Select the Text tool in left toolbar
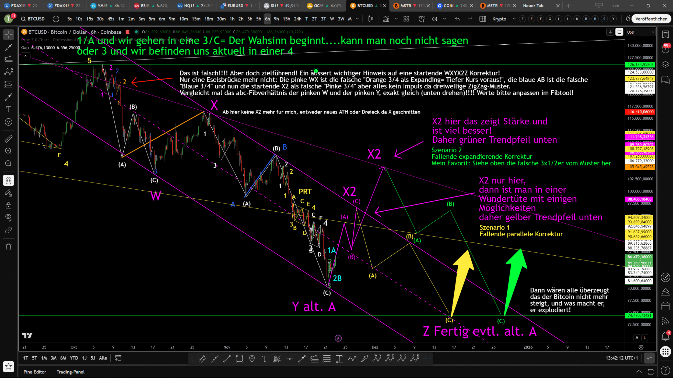 [9, 109]
